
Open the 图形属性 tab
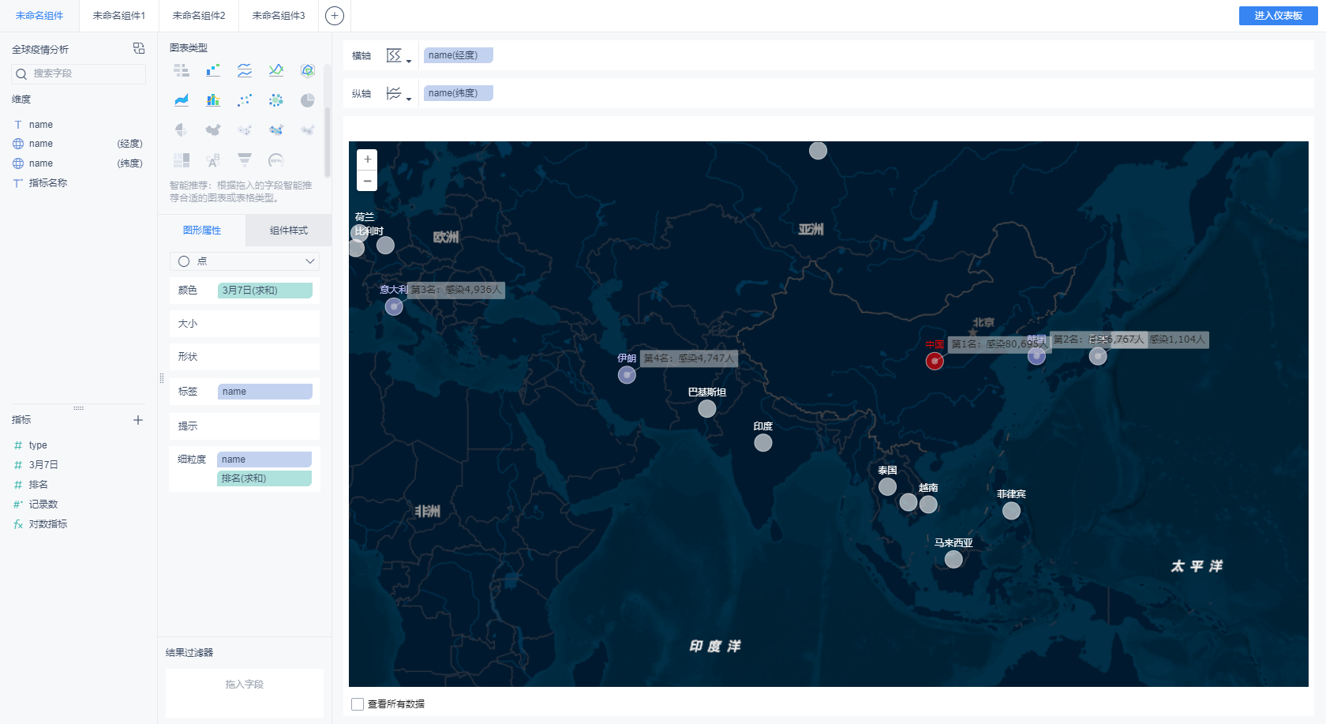[202, 231]
